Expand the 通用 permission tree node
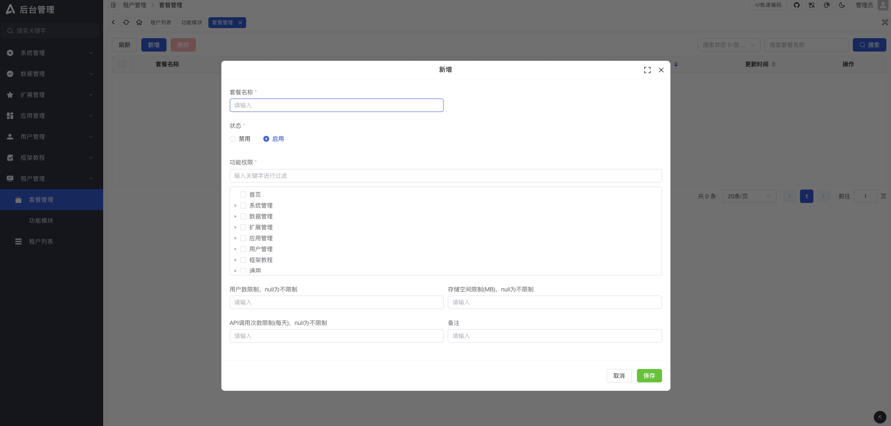Viewport: 891px width, 426px height. click(236, 271)
